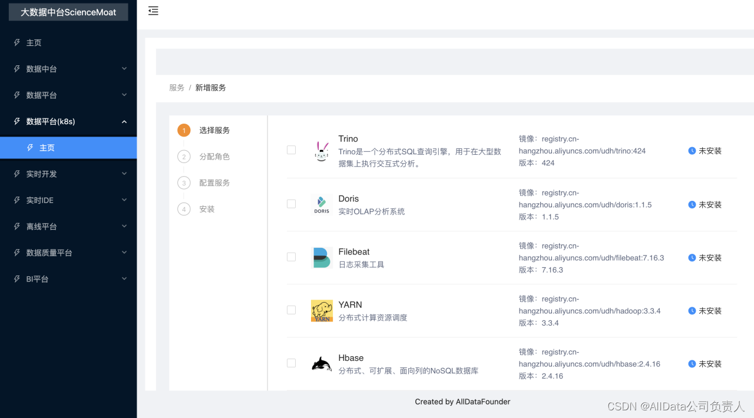This screenshot has width=754, height=418.
Task: Click the clock status icon for Doris
Action: 692,205
